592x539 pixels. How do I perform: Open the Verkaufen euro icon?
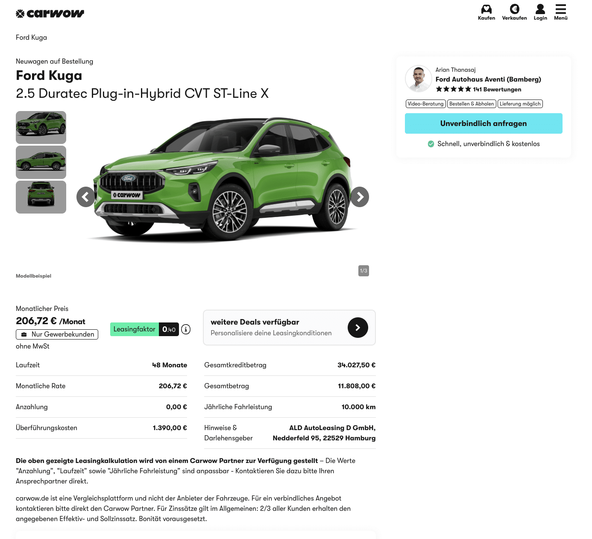pos(514,9)
